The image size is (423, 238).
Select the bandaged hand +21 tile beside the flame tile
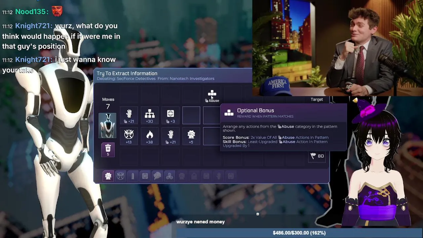pos(171,137)
